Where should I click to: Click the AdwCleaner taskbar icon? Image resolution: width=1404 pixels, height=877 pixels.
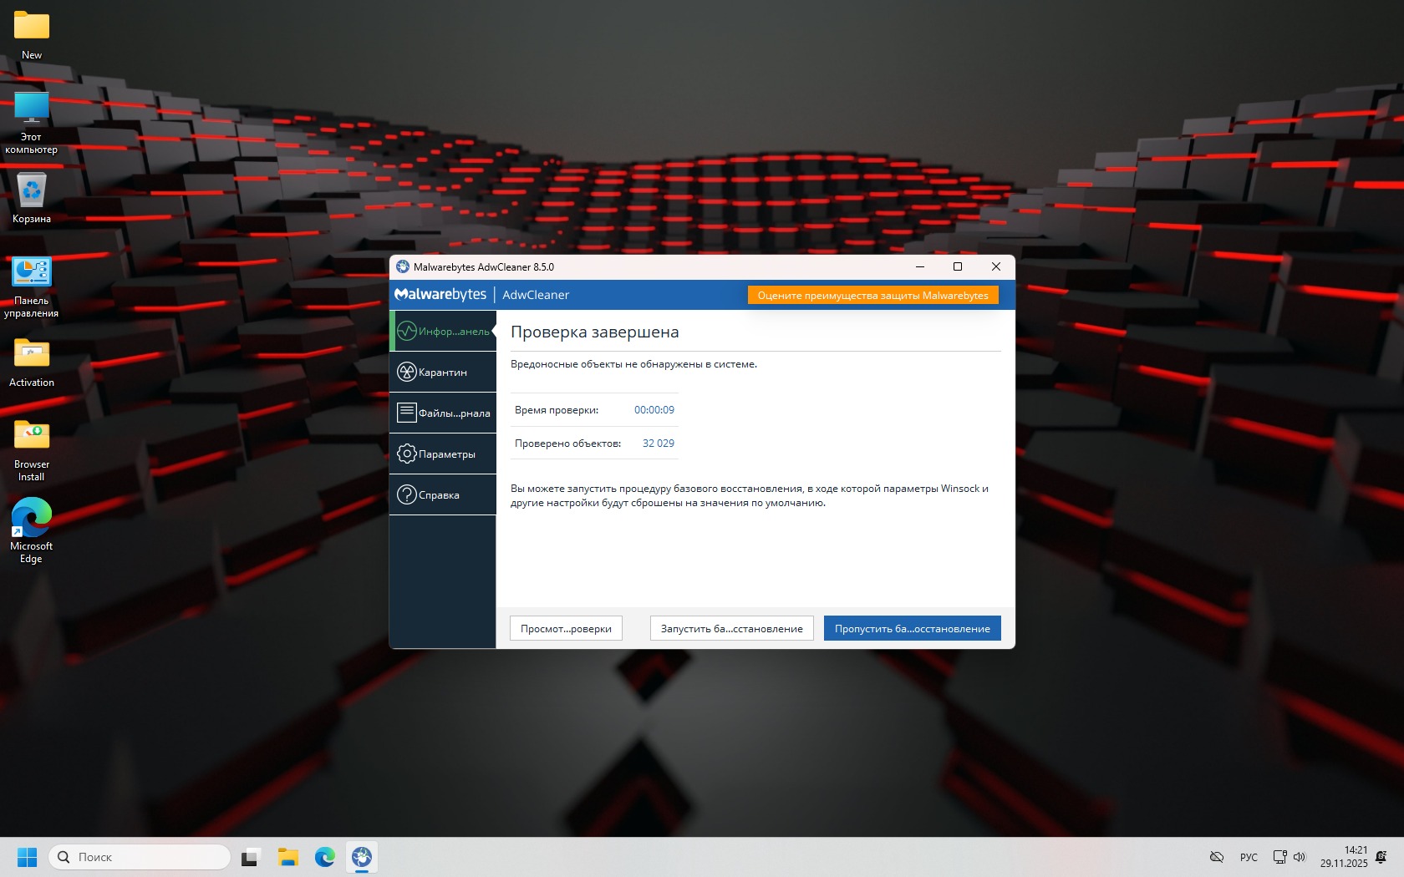[x=362, y=857]
